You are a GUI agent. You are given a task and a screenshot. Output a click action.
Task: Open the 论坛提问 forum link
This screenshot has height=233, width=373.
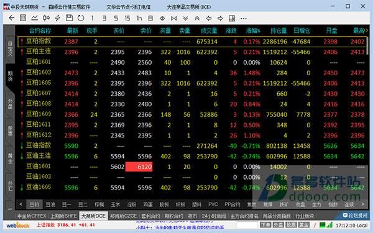355,216
